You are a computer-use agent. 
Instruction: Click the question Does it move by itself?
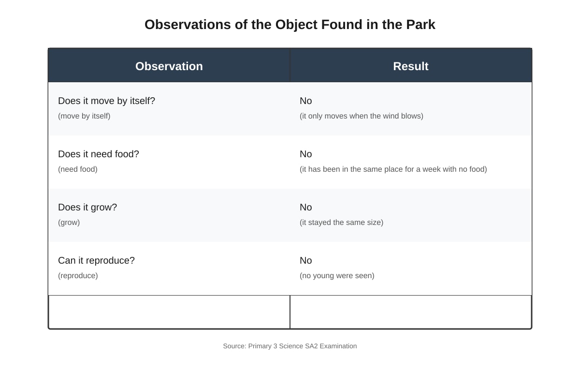click(x=106, y=101)
